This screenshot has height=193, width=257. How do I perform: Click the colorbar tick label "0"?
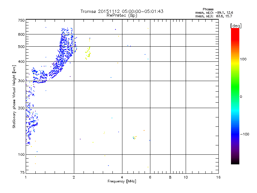241,97
